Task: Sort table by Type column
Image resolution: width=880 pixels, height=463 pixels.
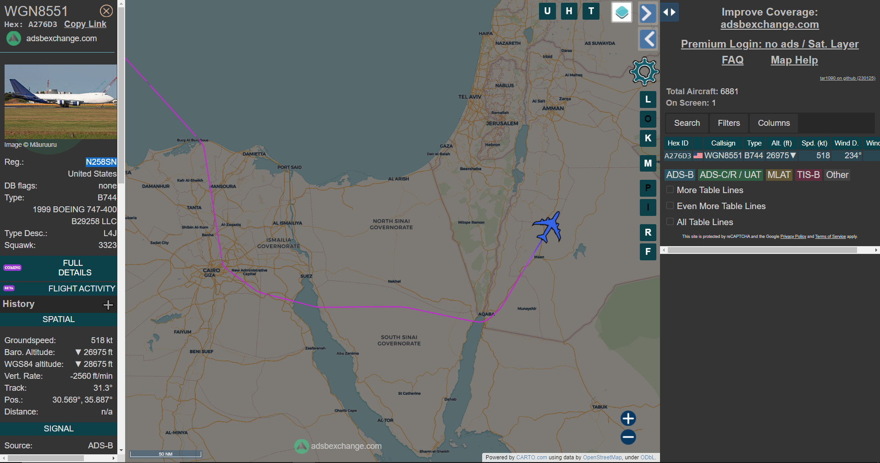Action: (x=754, y=143)
